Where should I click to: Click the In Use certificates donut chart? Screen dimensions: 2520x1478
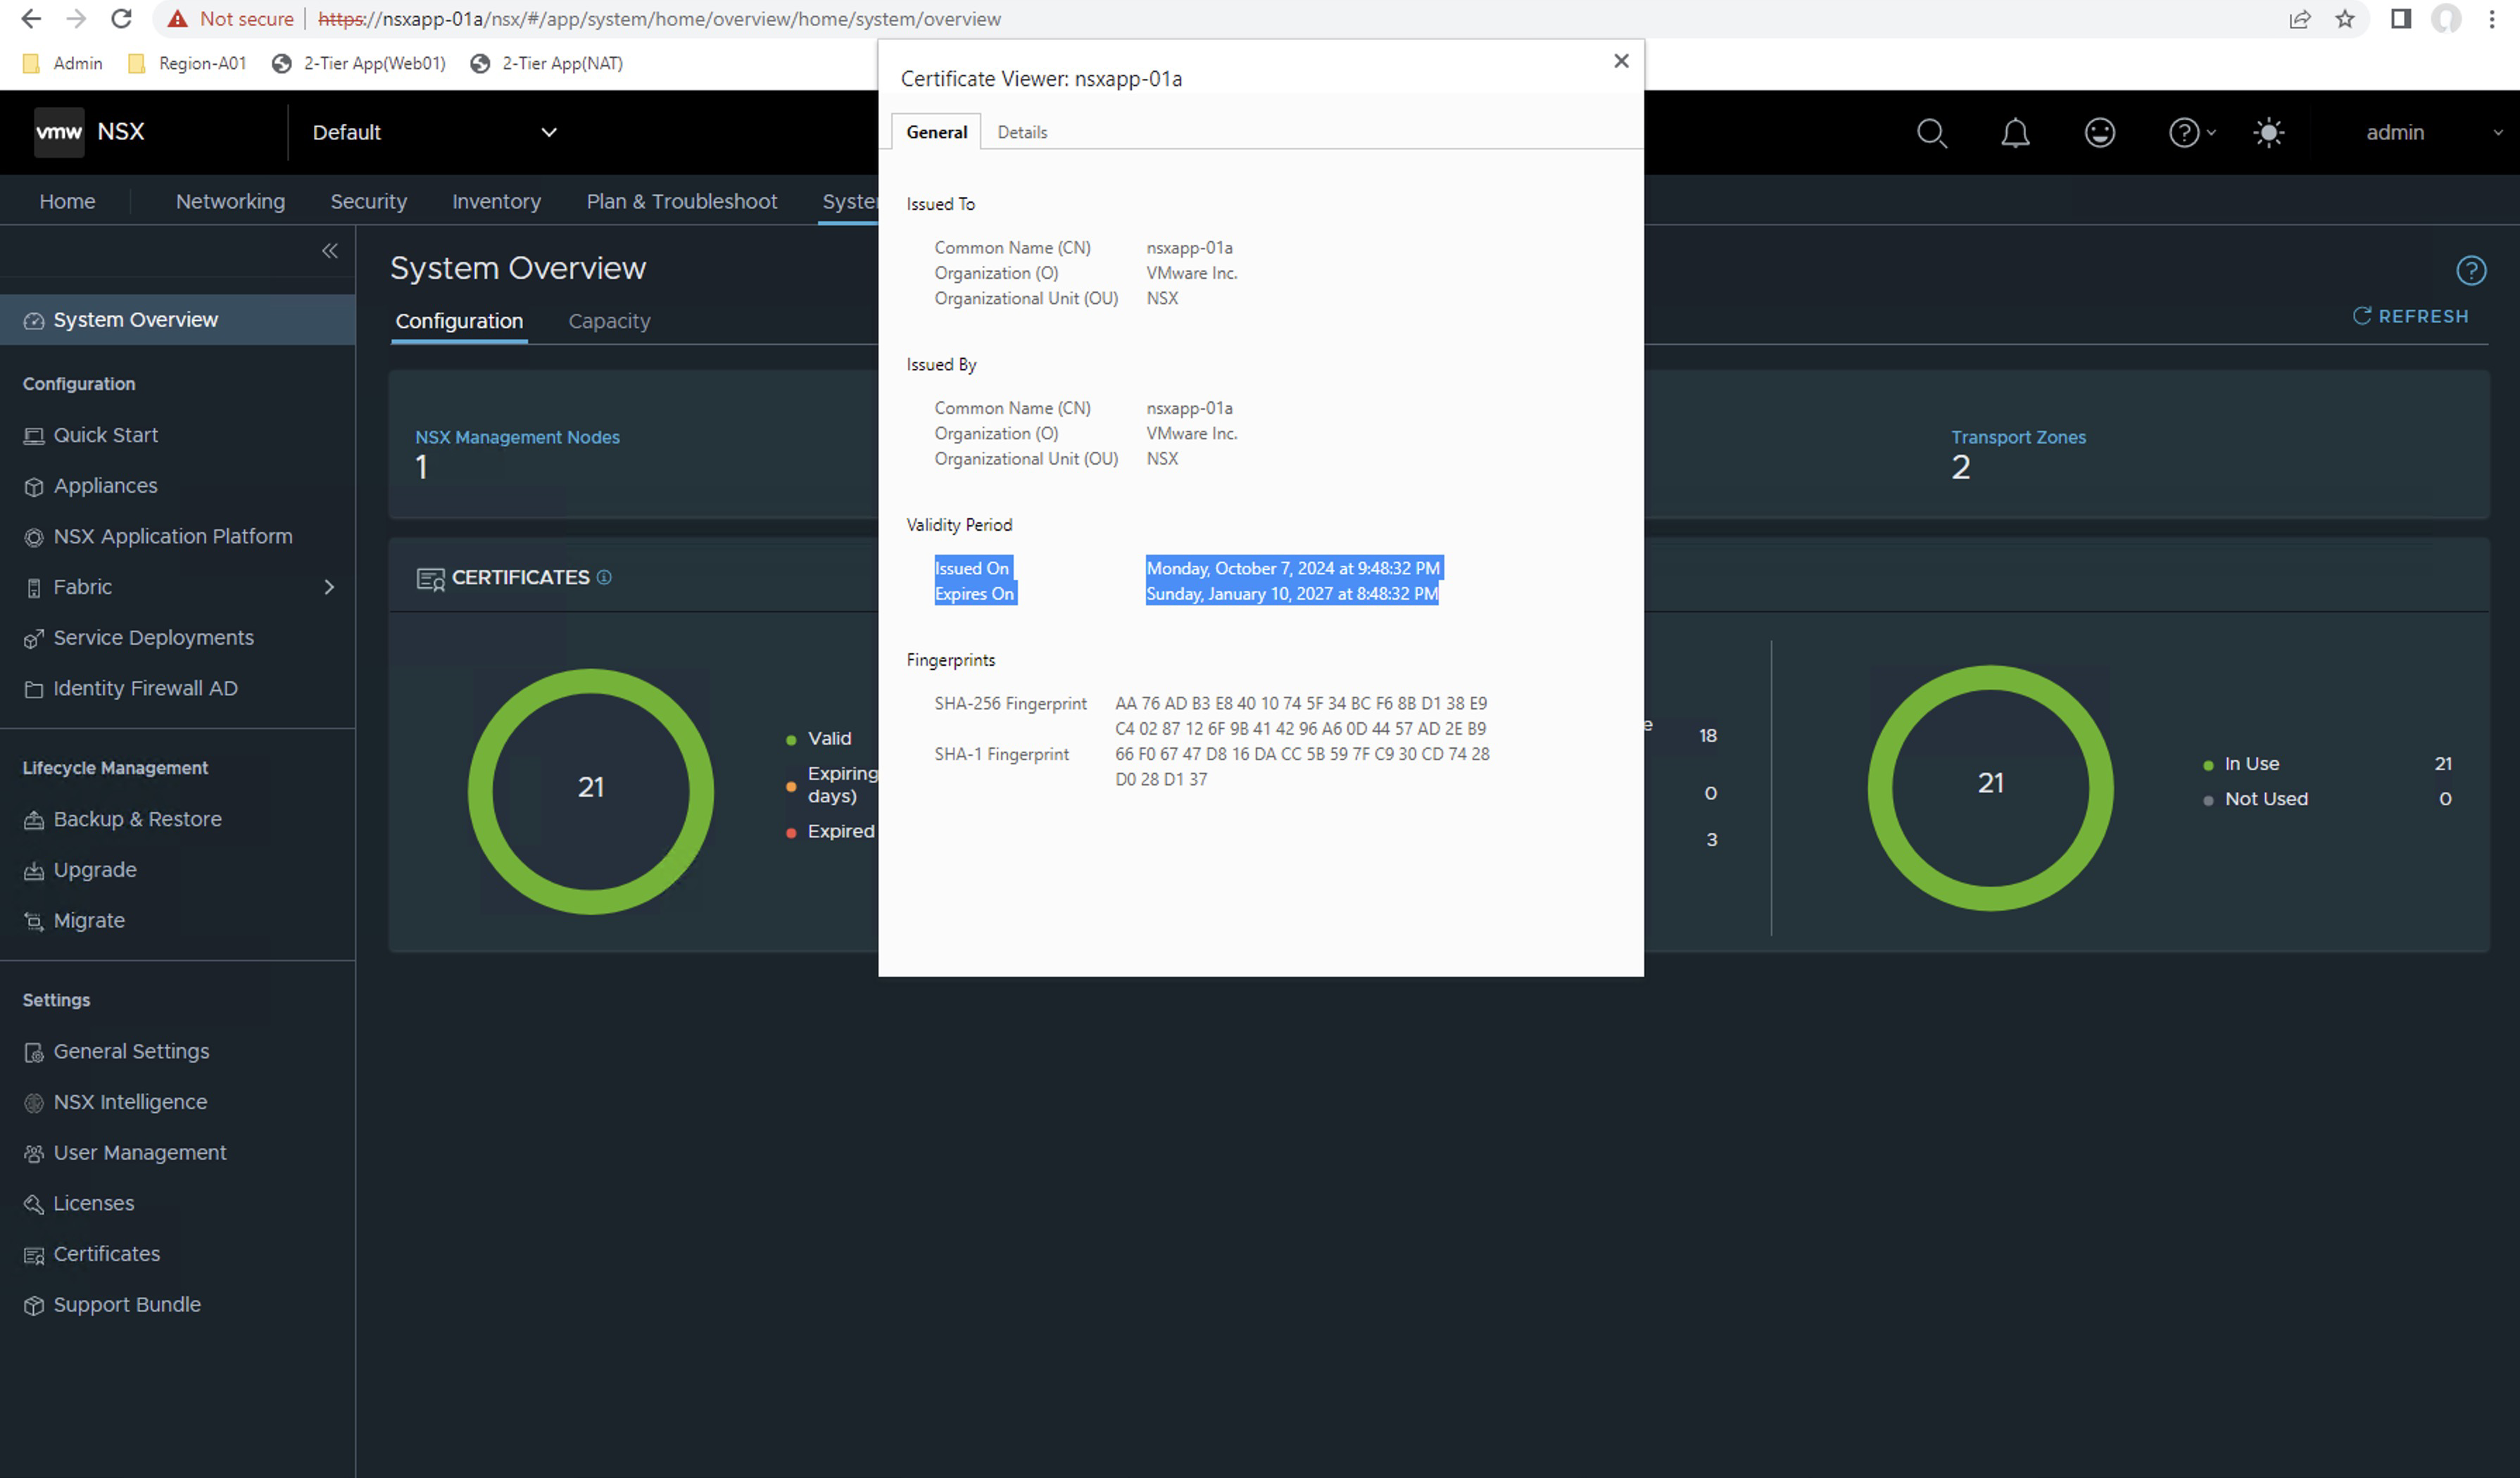1990,788
